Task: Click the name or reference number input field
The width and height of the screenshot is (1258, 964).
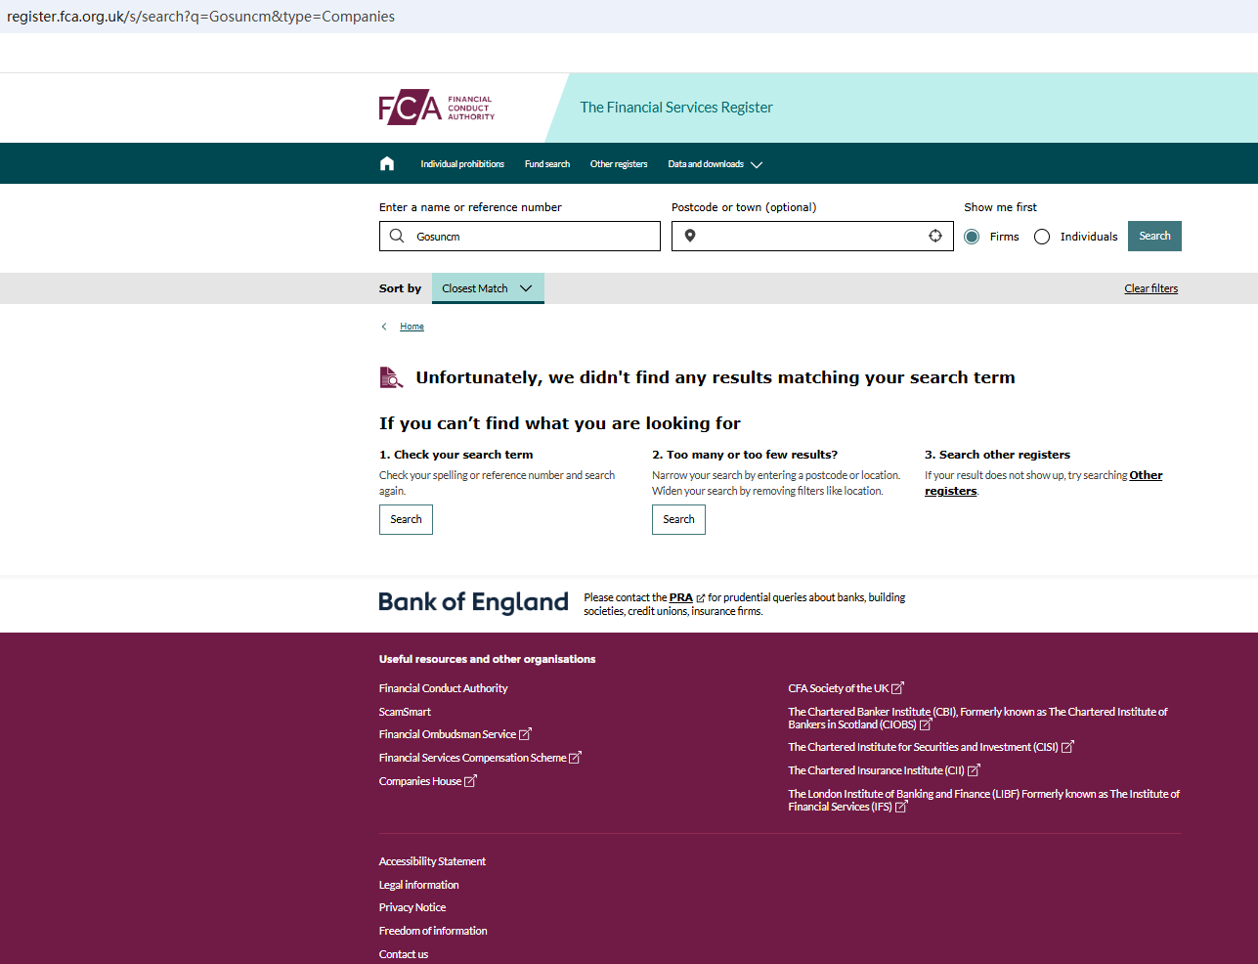Action: click(x=520, y=236)
